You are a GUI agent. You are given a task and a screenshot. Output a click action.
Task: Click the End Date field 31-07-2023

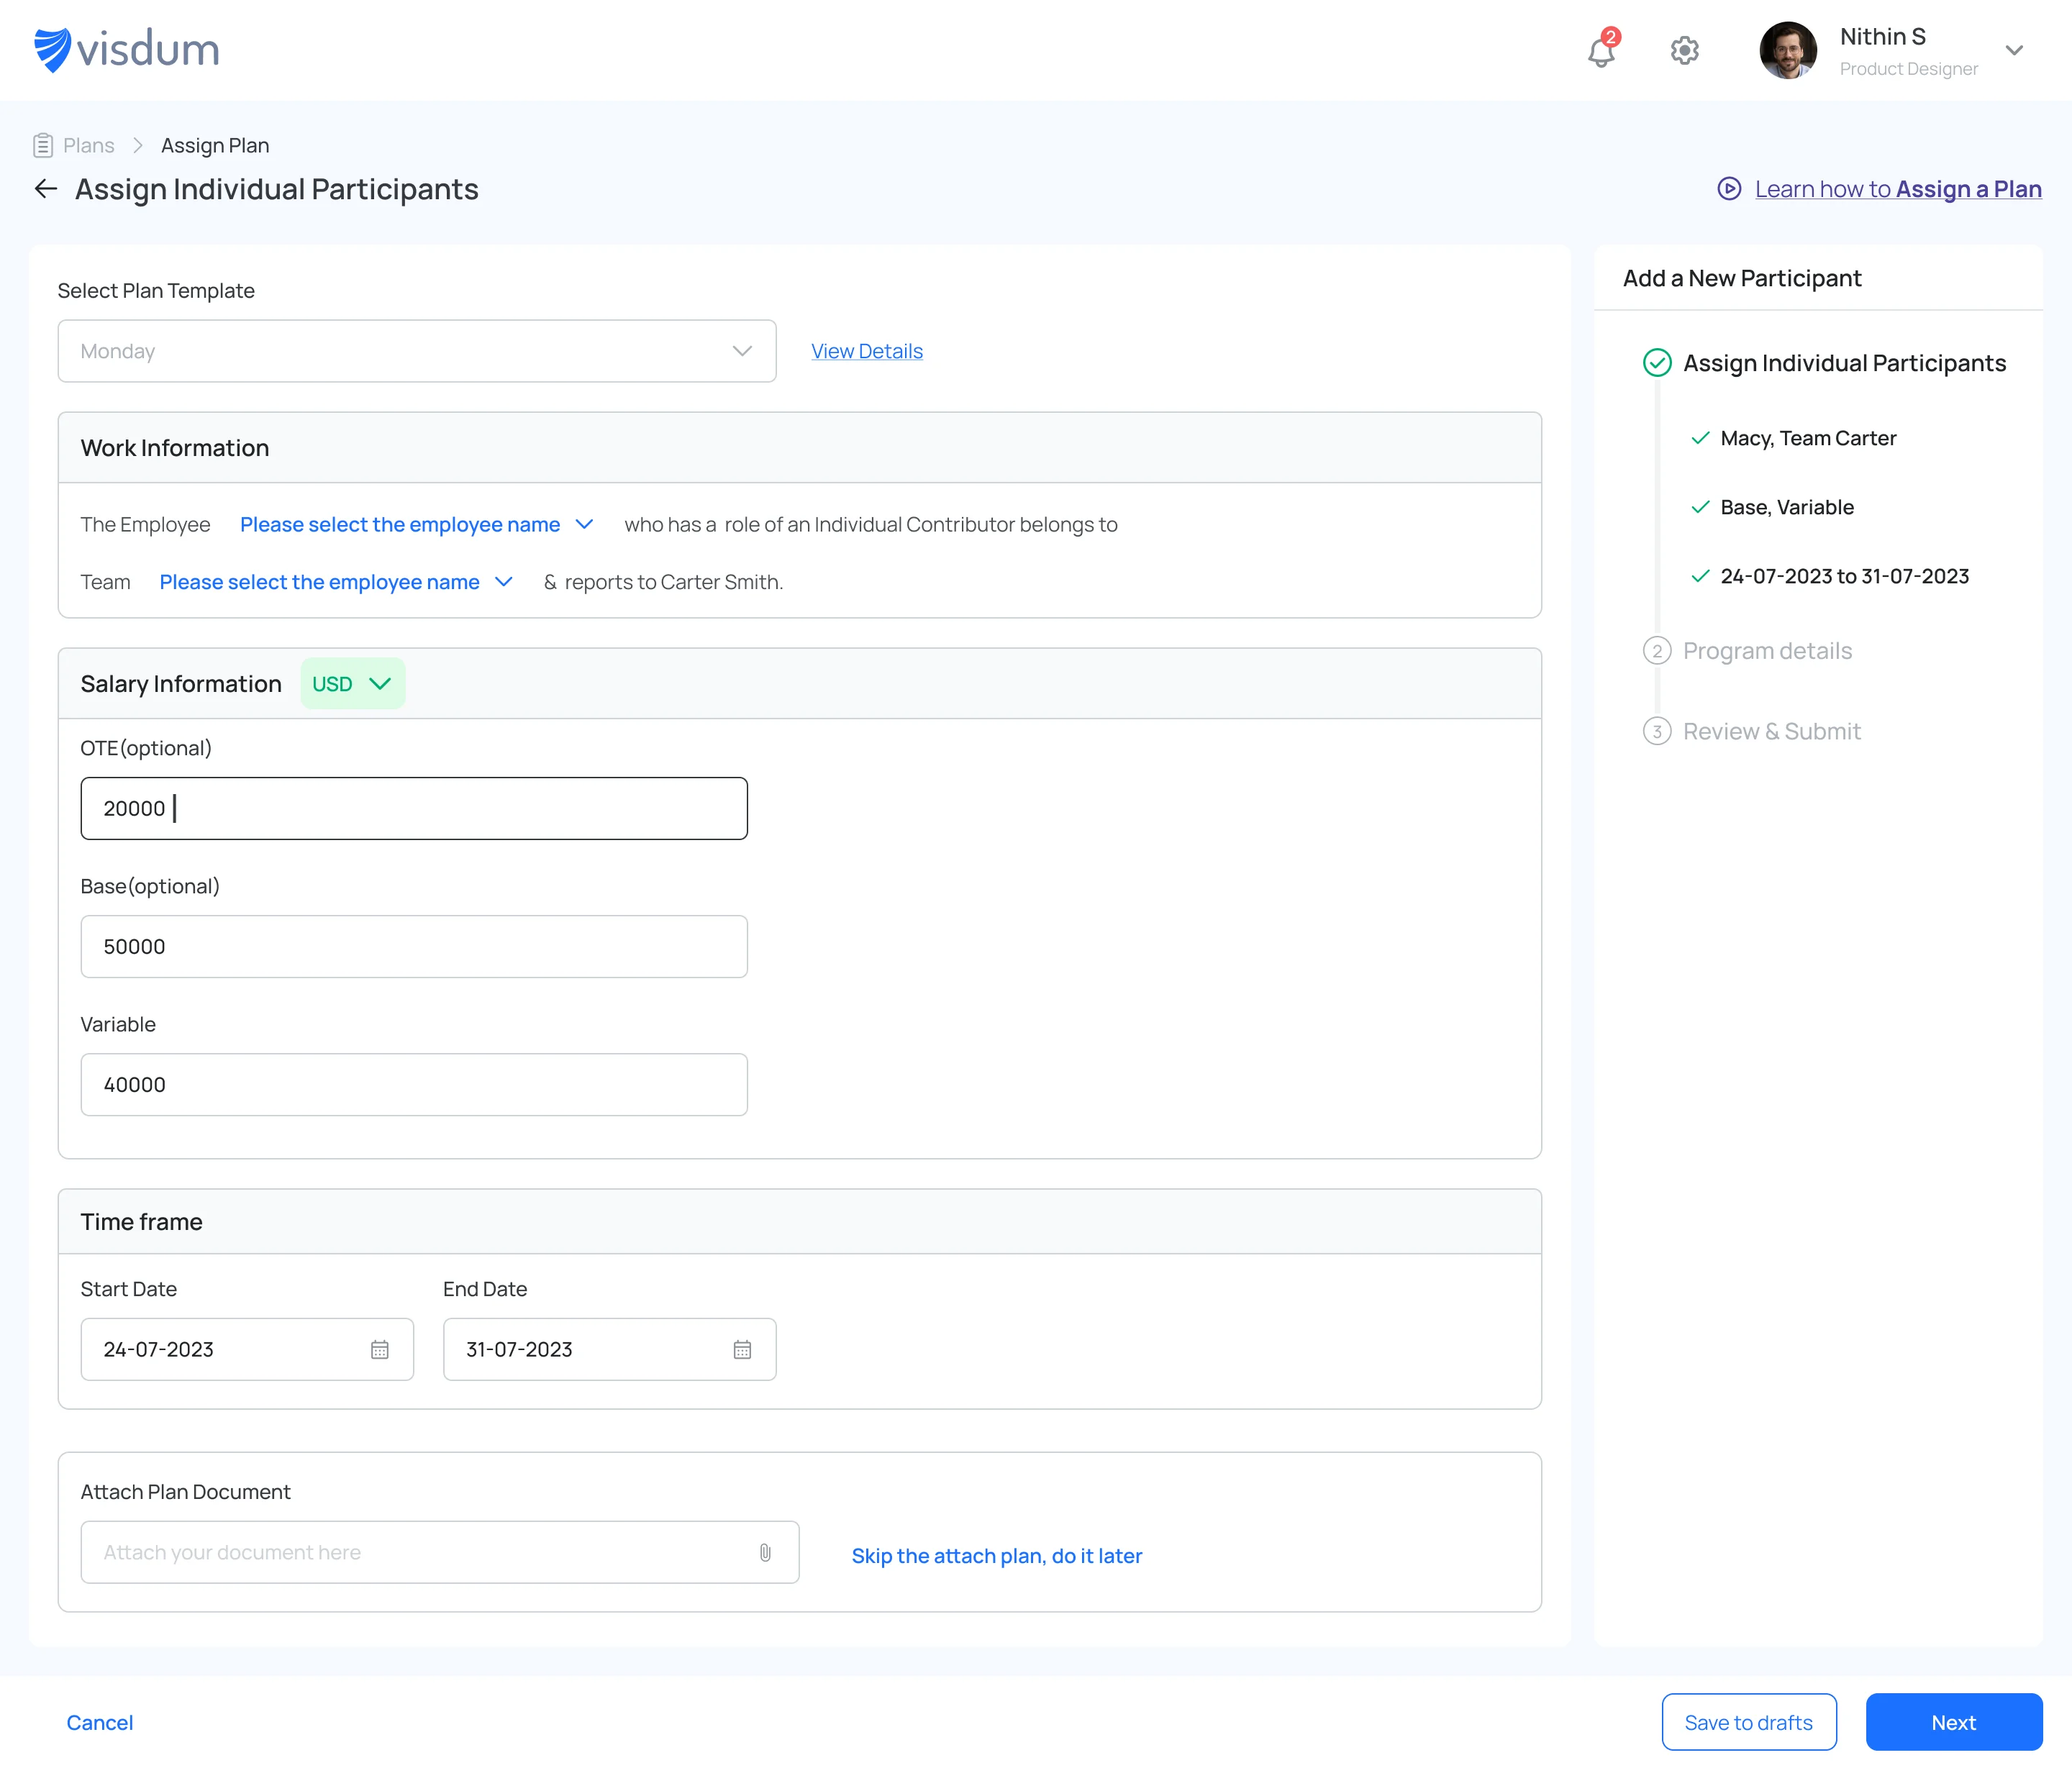(610, 1349)
